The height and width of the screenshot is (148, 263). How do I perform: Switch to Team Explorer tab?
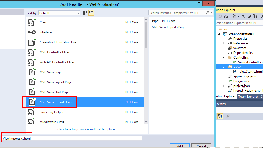pyautogui.click(x=248, y=97)
